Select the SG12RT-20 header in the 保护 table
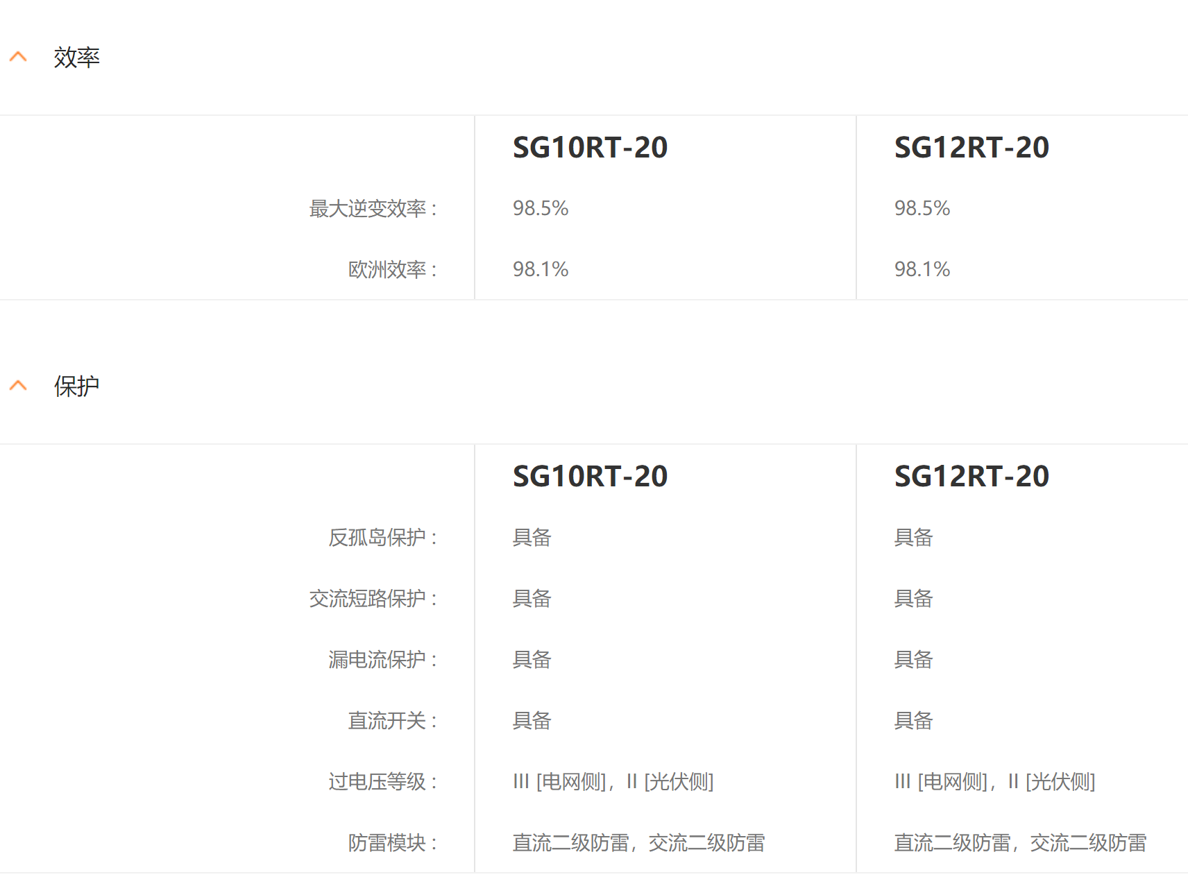1188x886 pixels. tap(971, 477)
